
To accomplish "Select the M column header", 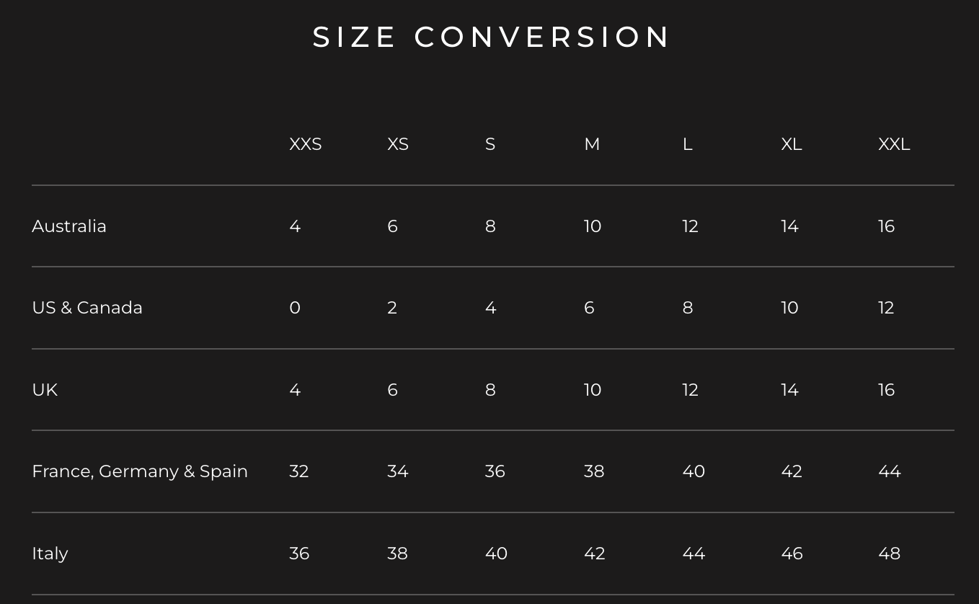I will coord(591,144).
